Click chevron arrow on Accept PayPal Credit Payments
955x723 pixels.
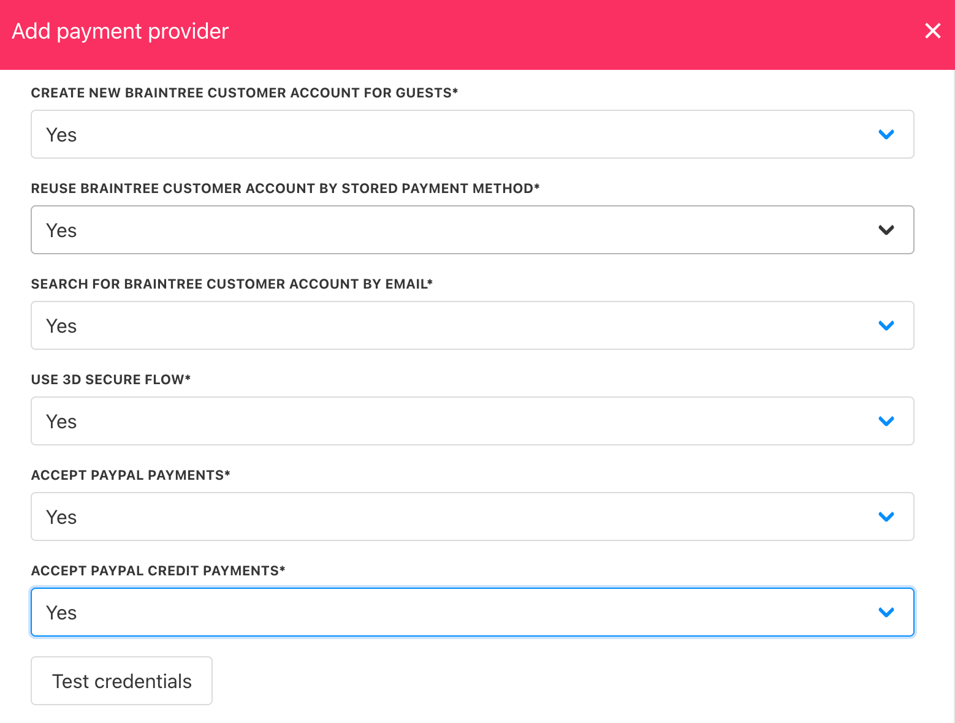pos(886,612)
